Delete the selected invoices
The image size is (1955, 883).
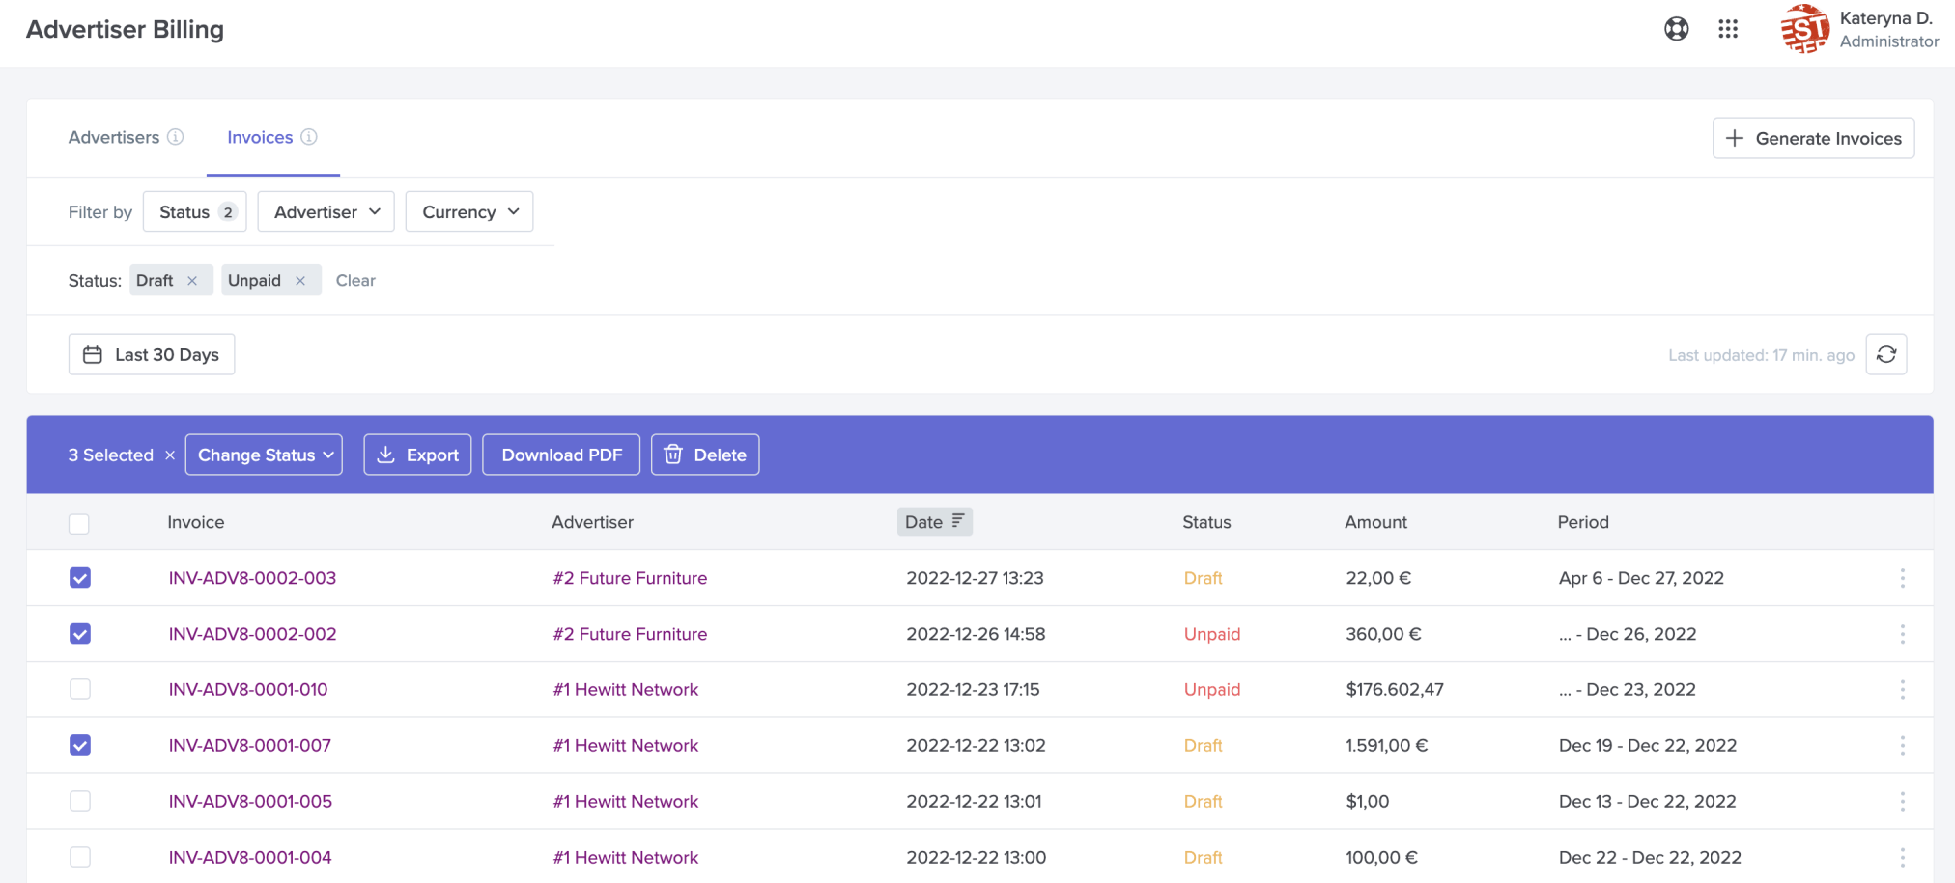coord(705,455)
